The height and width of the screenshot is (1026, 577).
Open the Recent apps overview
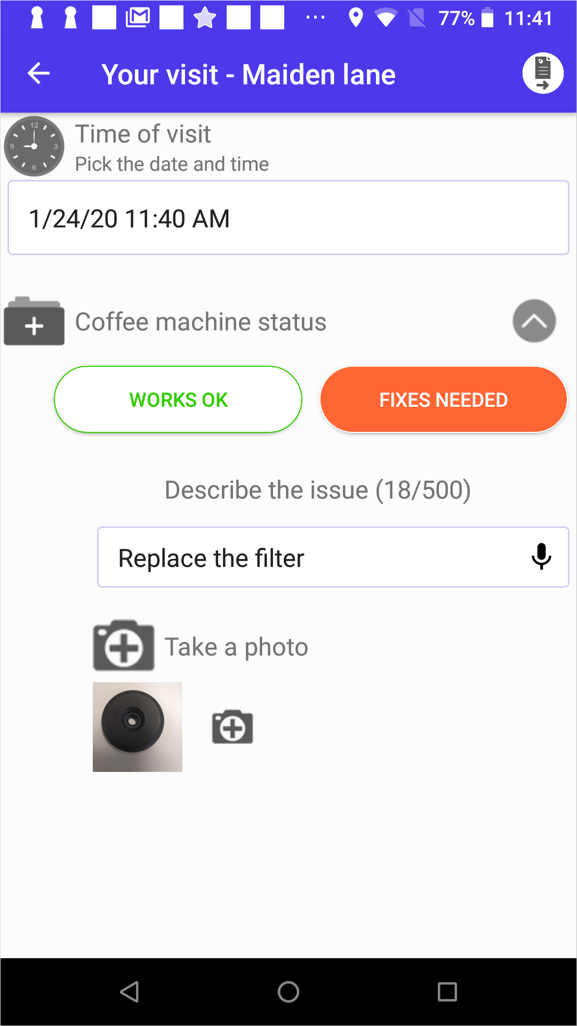pos(447,992)
